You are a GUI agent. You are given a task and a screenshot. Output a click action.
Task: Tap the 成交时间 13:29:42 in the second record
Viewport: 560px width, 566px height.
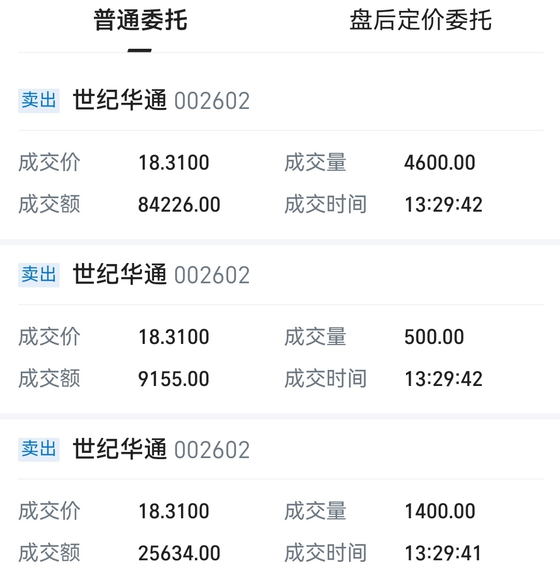(x=443, y=379)
